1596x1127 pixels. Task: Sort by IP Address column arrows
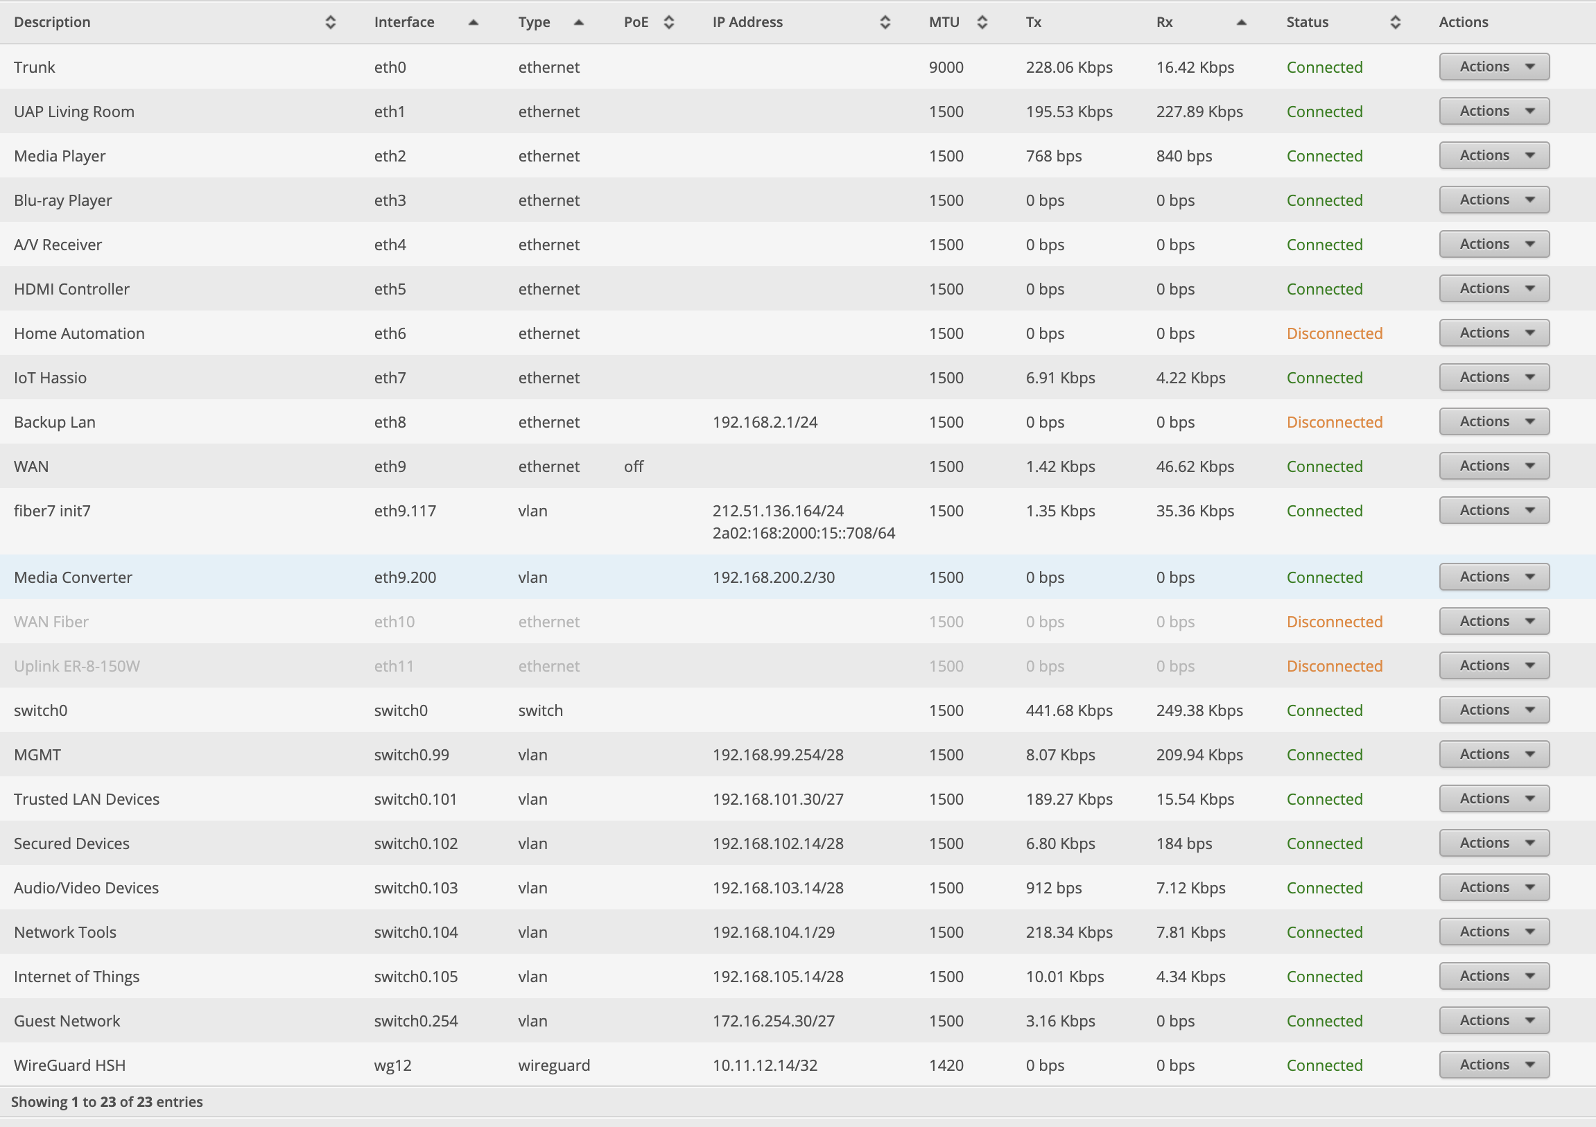(885, 22)
